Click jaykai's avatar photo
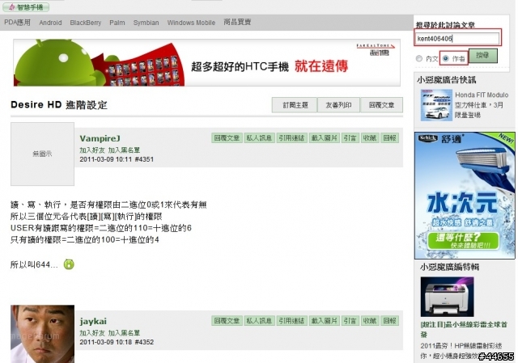Image resolution: width=518 pixels, height=363 pixels. click(x=42, y=334)
